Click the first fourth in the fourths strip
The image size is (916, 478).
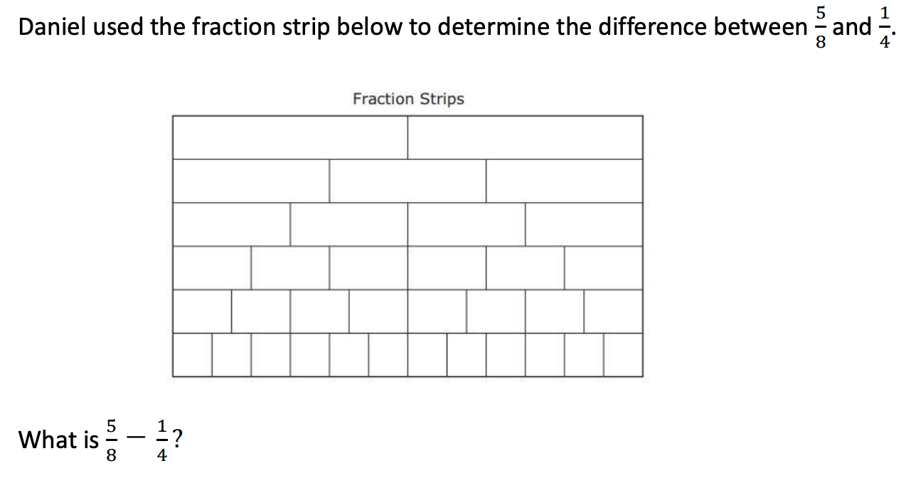231,224
